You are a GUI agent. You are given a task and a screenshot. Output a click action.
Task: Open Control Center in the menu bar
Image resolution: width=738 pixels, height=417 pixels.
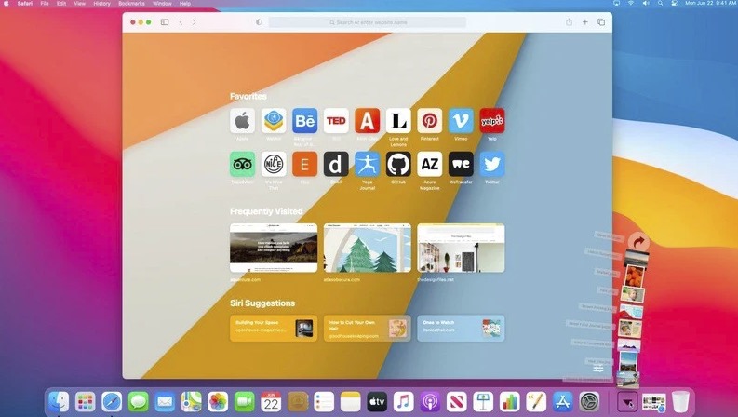point(674,4)
